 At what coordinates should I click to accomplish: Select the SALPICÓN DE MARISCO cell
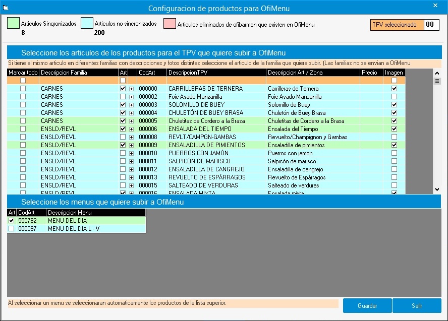pyautogui.click(x=216, y=161)
